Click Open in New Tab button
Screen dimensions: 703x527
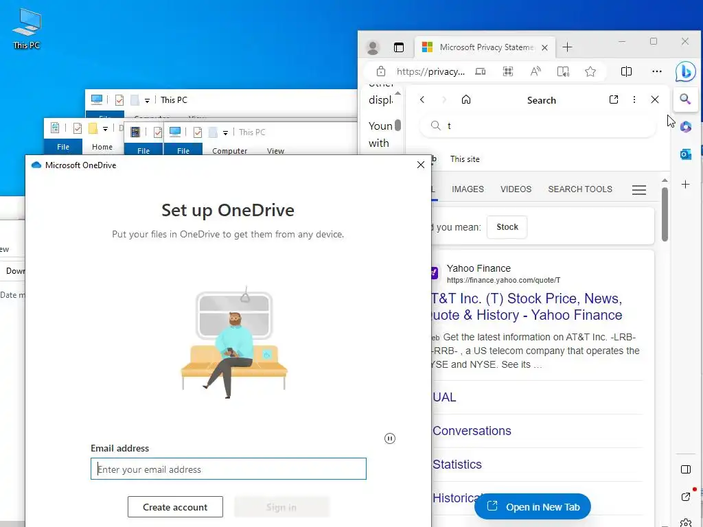(533, 507)
